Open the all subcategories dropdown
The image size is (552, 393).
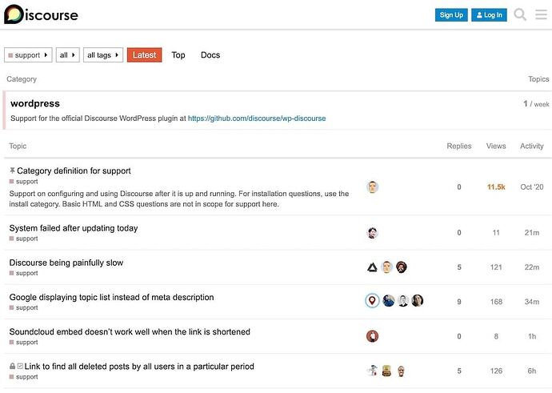[x=68, y=55]
